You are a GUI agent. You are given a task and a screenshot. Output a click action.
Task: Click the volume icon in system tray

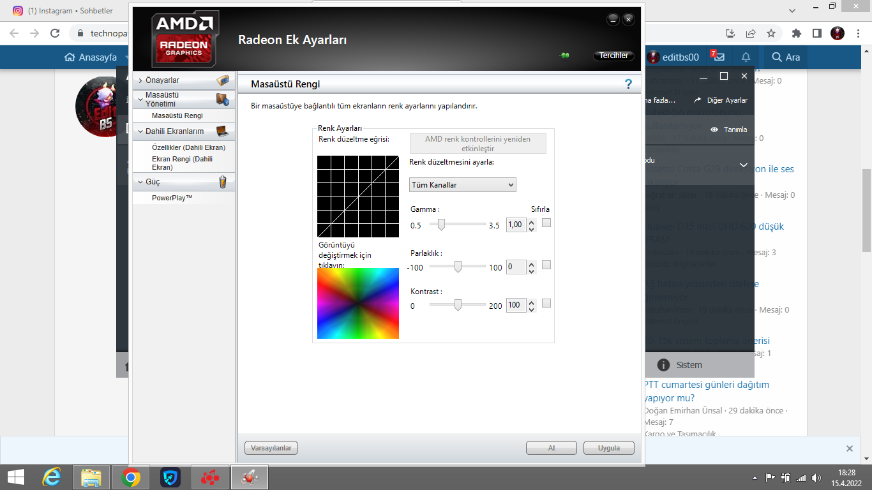pyautogui.click(x=816, y=477)
